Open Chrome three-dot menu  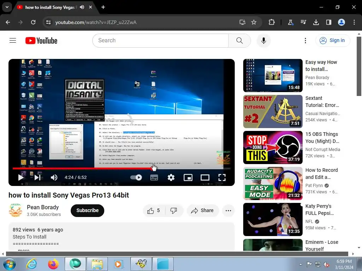click(354, 22)
